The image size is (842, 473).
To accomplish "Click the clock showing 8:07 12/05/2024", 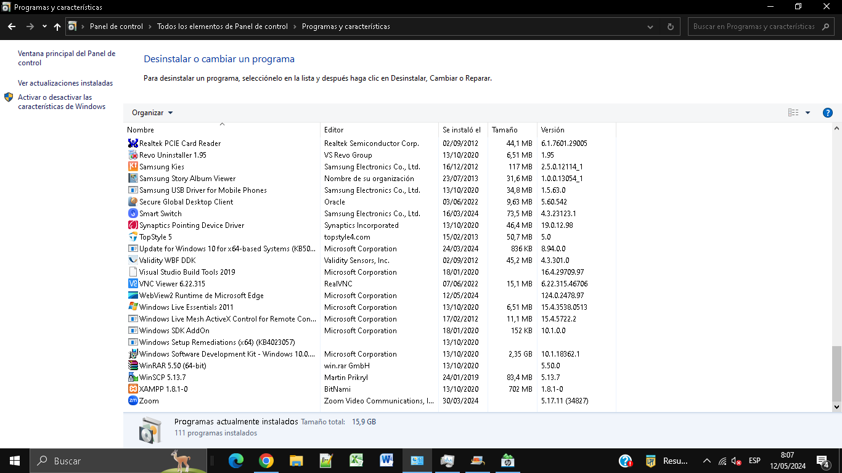I will [x=787, y=461].
